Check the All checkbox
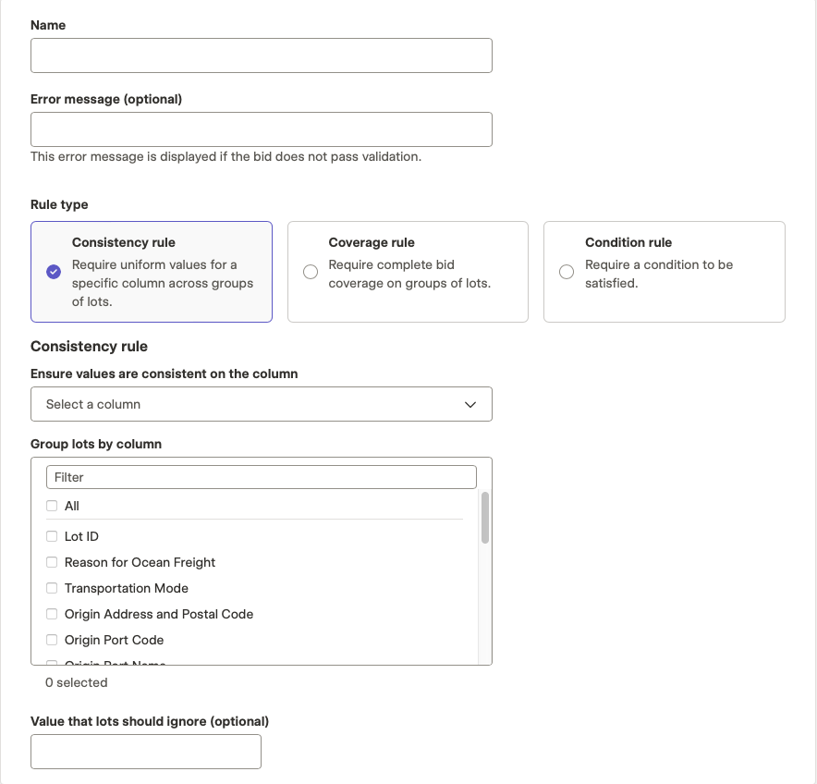 tap(52, 506)
